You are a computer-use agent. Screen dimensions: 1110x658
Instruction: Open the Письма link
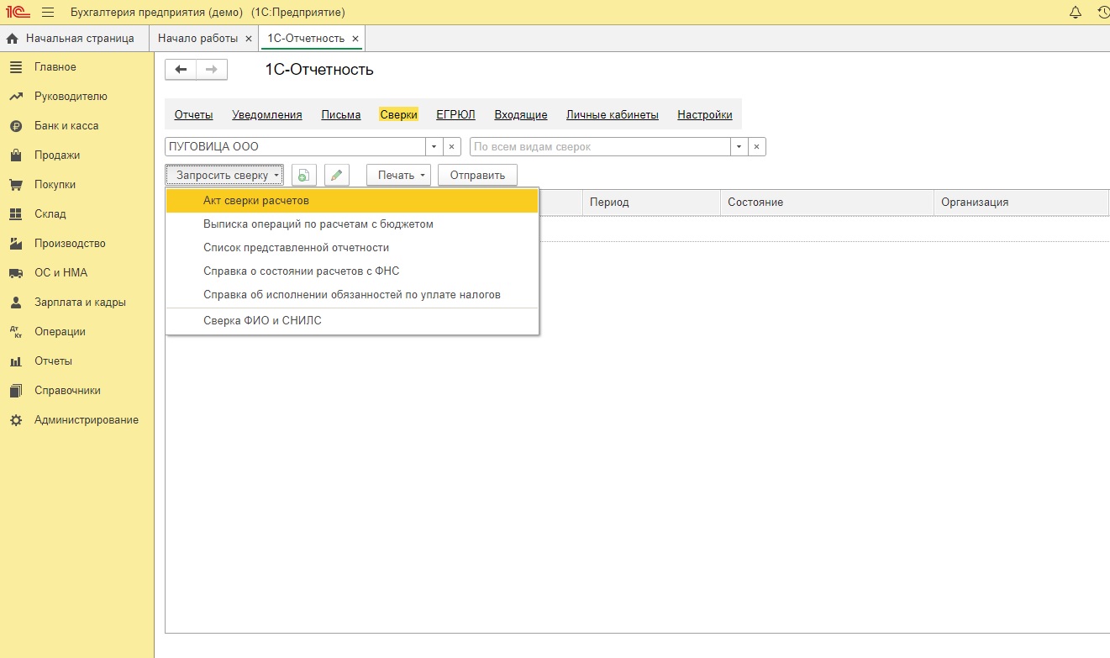tap(341, 115)
